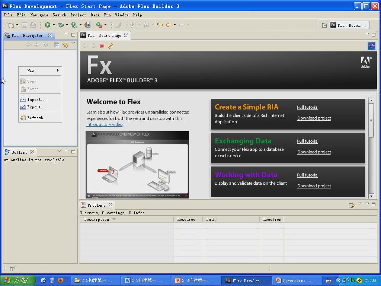Open the Back history dropdown arrow
Image resolution: width=381 pixels, height=286 pixels.
(175, 25)
